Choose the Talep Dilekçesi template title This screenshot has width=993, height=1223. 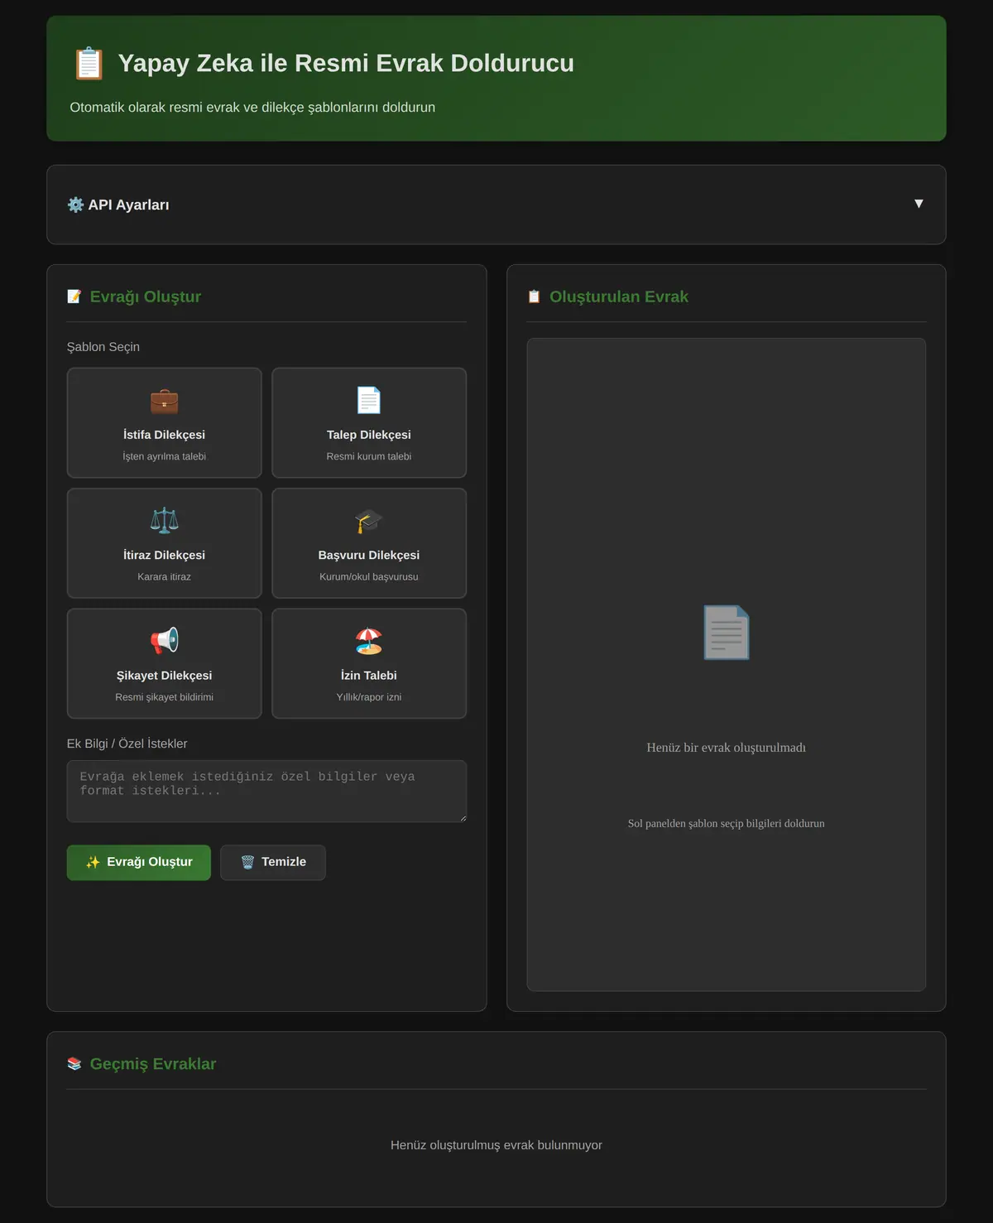369,435
